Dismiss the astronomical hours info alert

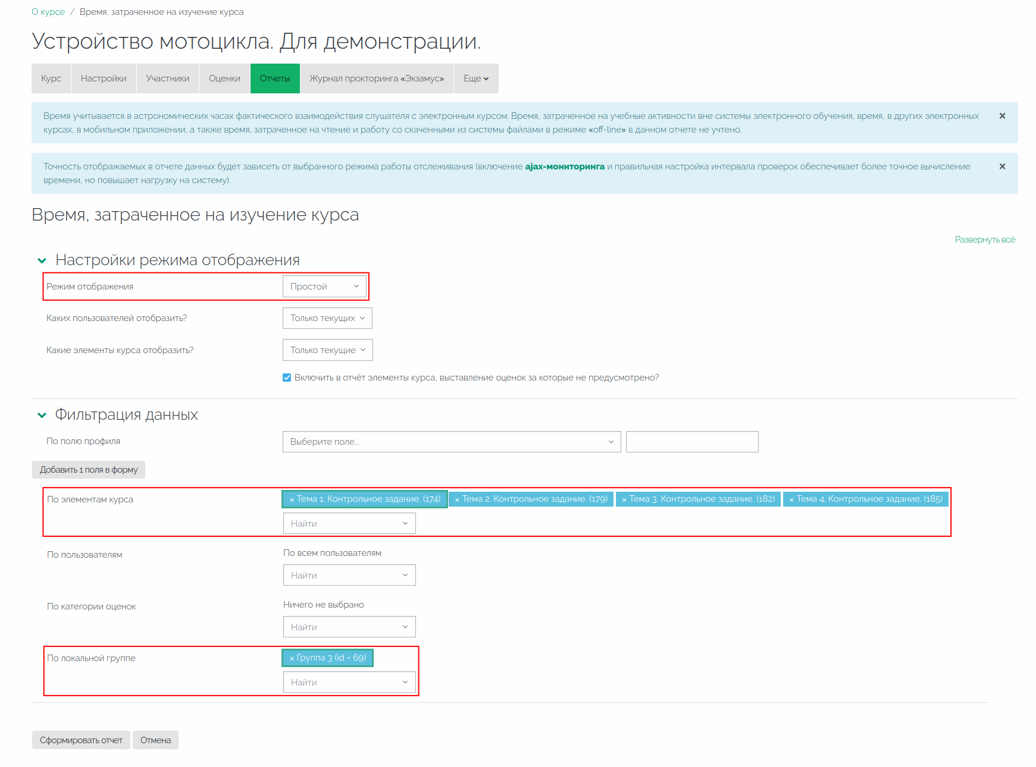(1002, 116)
